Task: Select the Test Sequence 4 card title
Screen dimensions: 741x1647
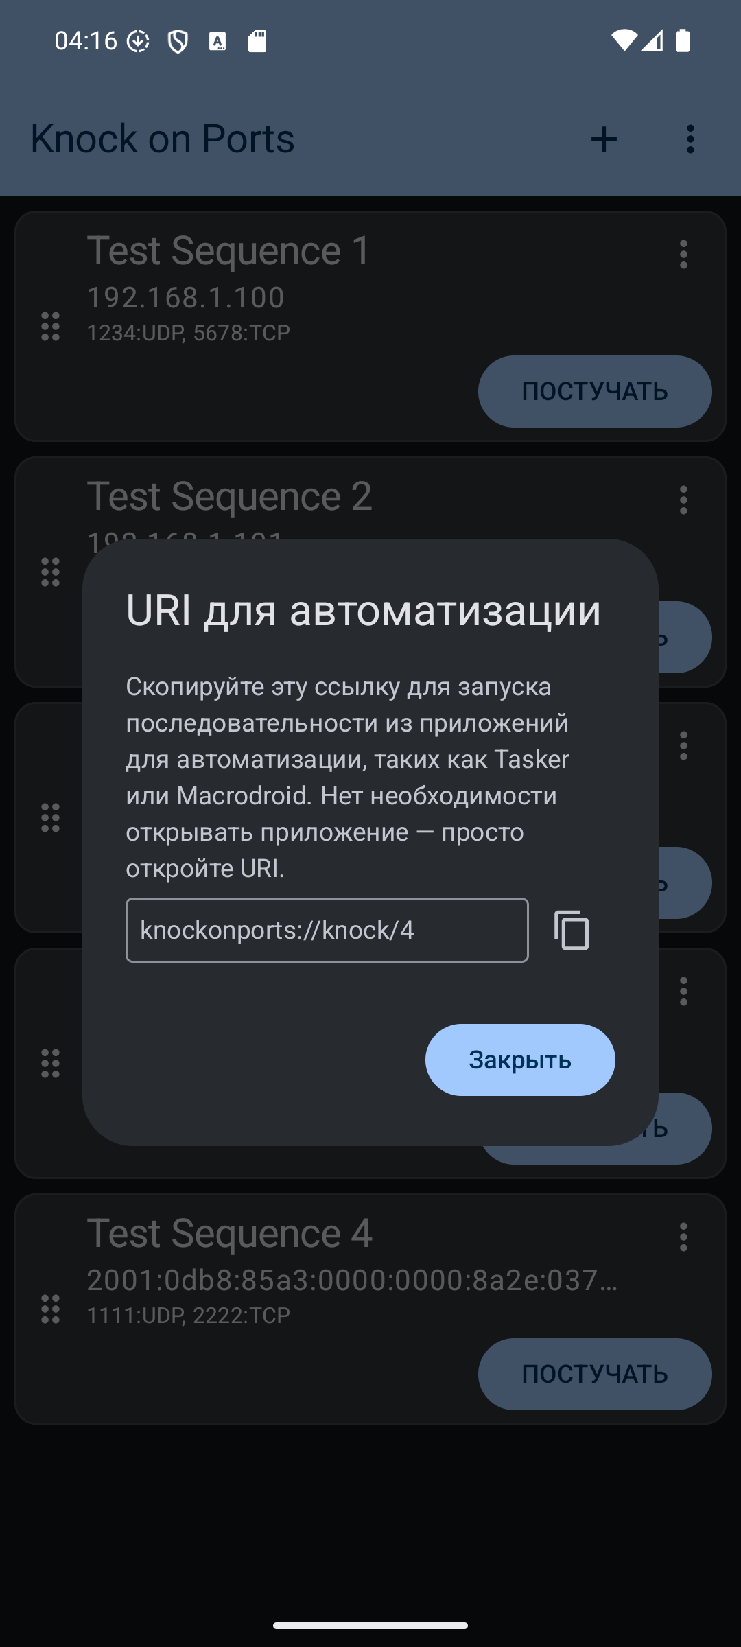Action: (229, 1233)
